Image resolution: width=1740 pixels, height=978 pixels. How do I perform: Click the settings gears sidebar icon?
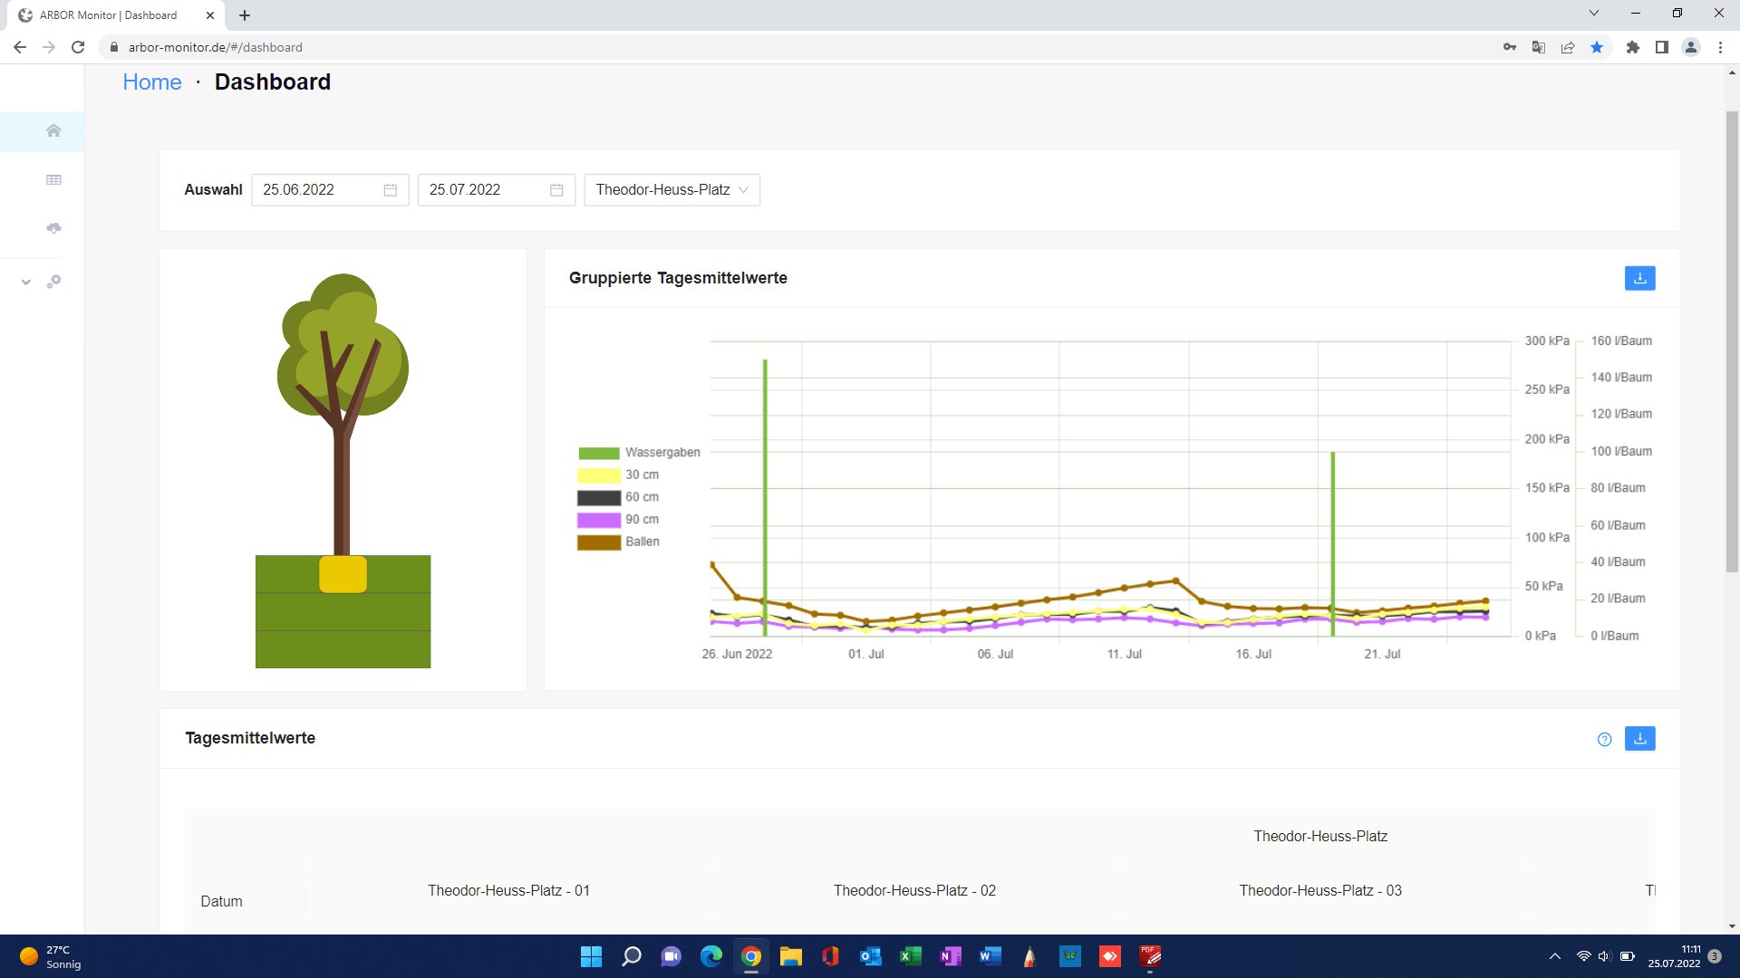coord(54,282)
